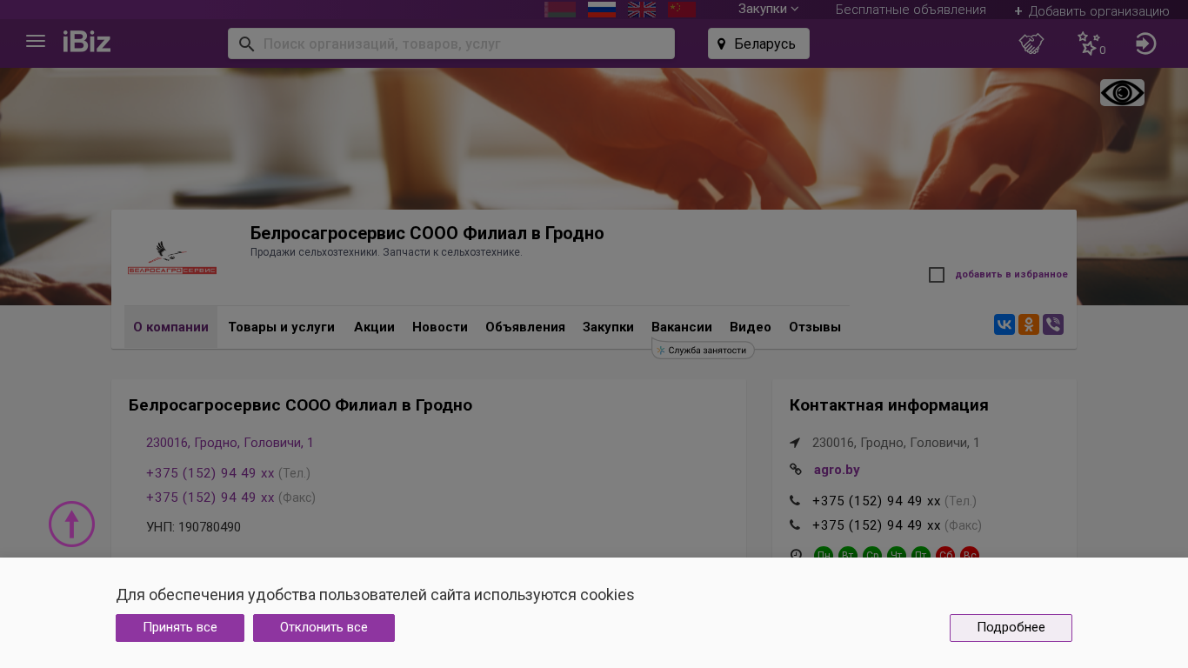Open the hamburger menu
The image size is (1188, 668).
point(36,42)
